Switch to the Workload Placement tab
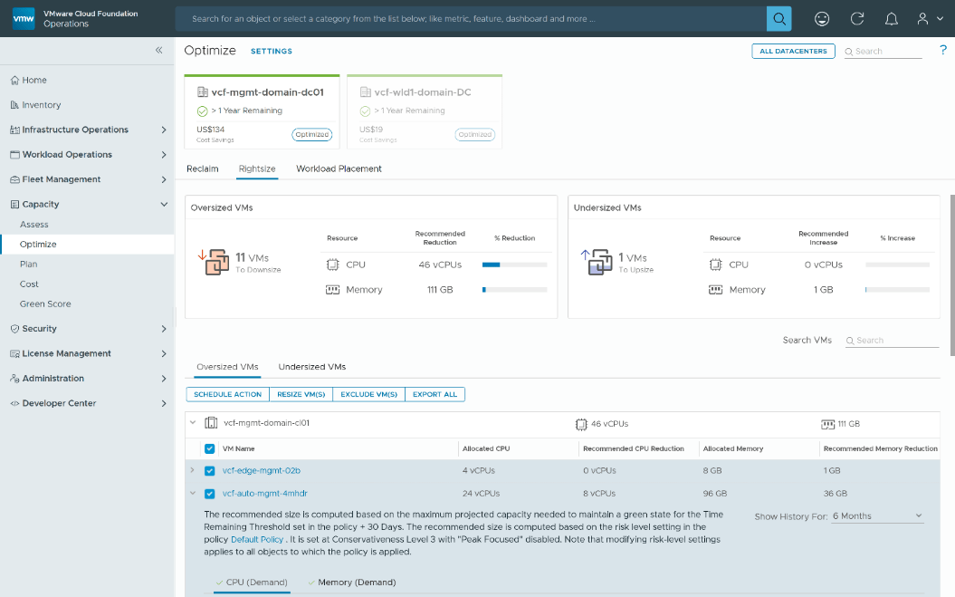 pyautogui.click(x=339, y=169)
